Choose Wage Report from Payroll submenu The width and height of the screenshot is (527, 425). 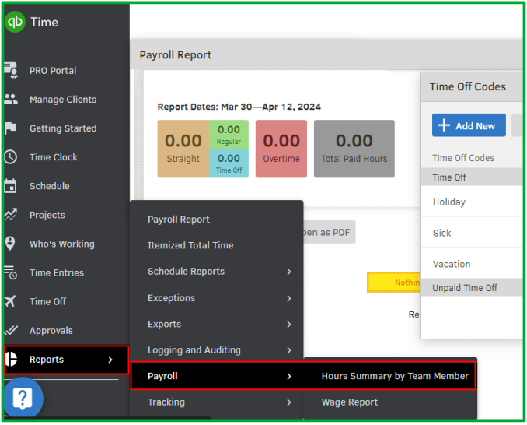tap(350, 402)
